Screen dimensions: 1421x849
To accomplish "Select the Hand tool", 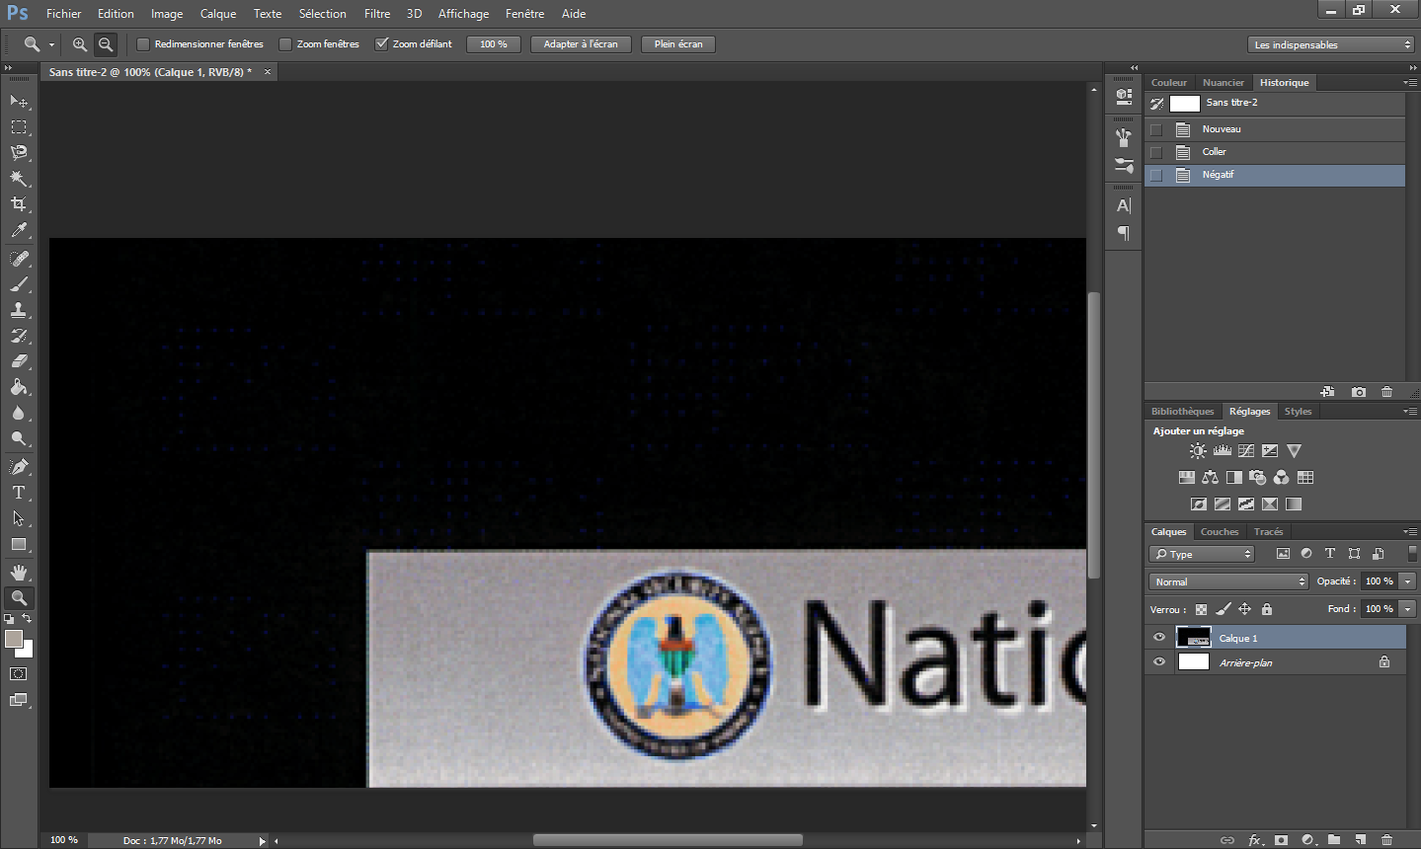I will coord(19,573).
